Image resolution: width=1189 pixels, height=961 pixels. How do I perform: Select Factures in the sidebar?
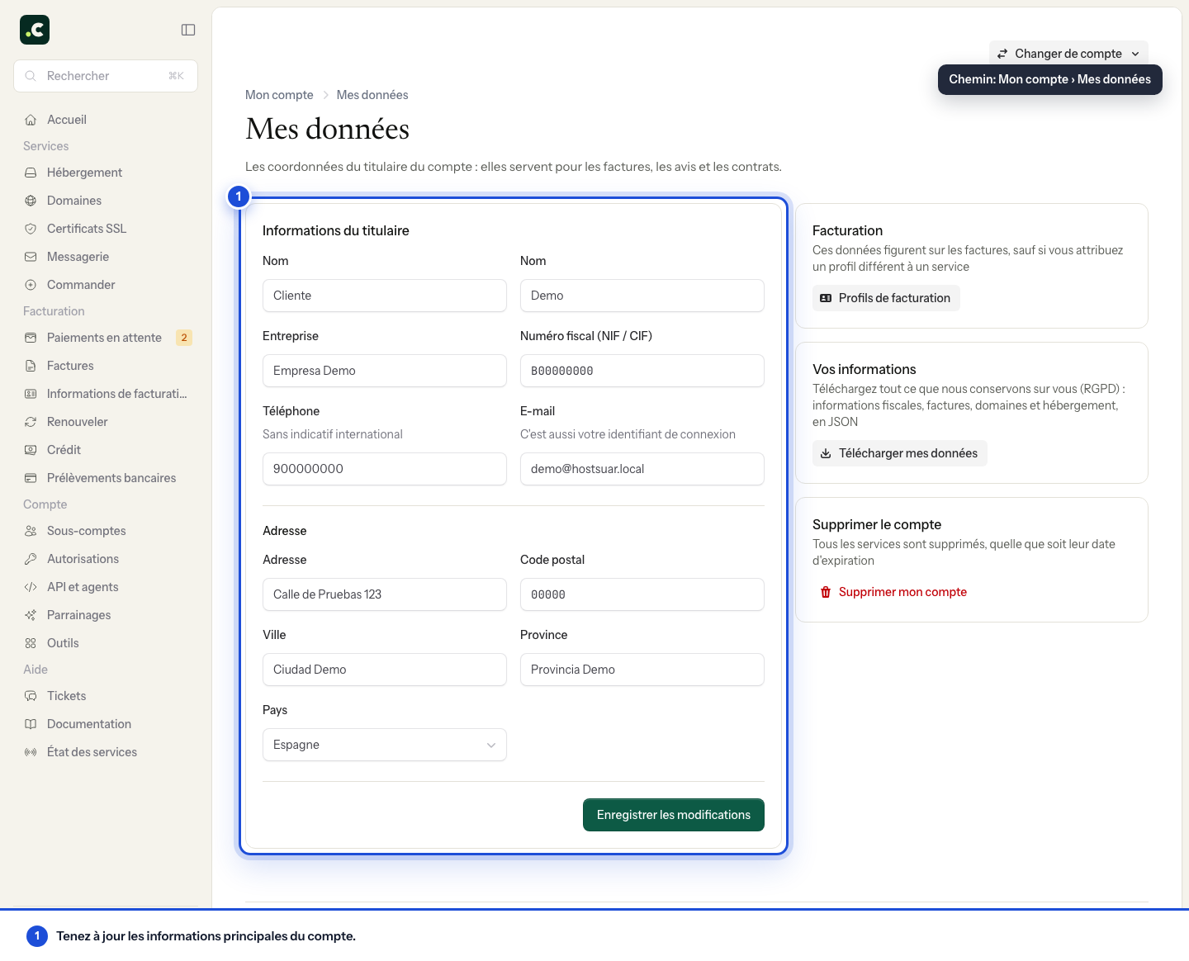click(x=106, y=366)
